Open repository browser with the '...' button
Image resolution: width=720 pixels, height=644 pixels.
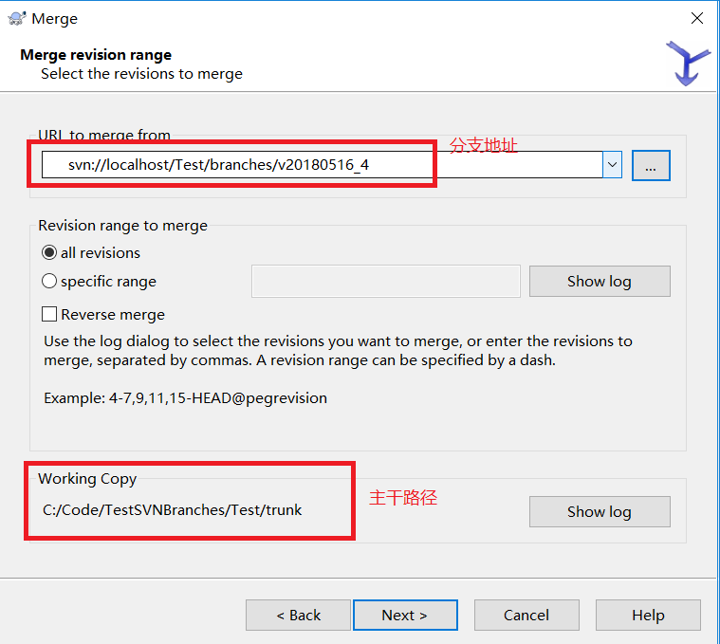tap(651, 165)
